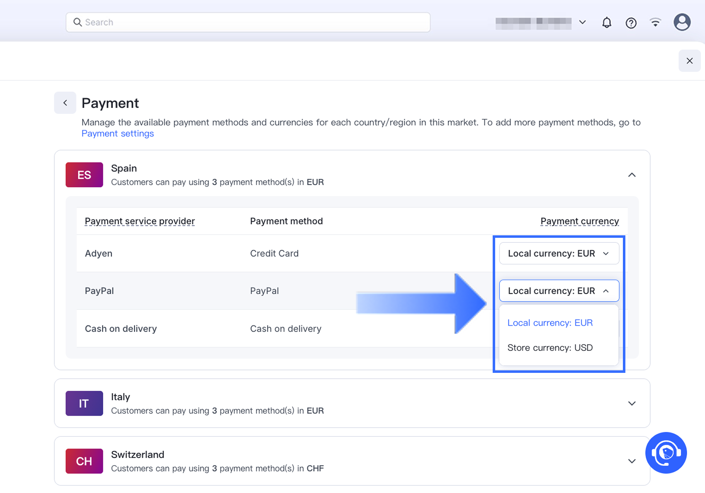Screen dimensions: 705x493
Task: Collapse the Spain payment section
Action: point(632,175)
